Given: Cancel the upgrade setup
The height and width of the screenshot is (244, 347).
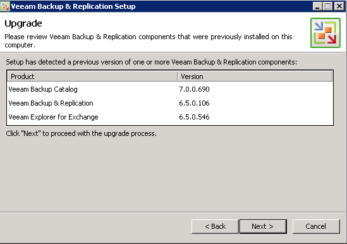Looking at the screenshot, I should (x=316, y=226).
